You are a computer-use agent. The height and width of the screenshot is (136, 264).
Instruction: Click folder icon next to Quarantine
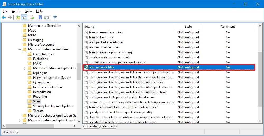pyautogui.click(x=30, y=82)
